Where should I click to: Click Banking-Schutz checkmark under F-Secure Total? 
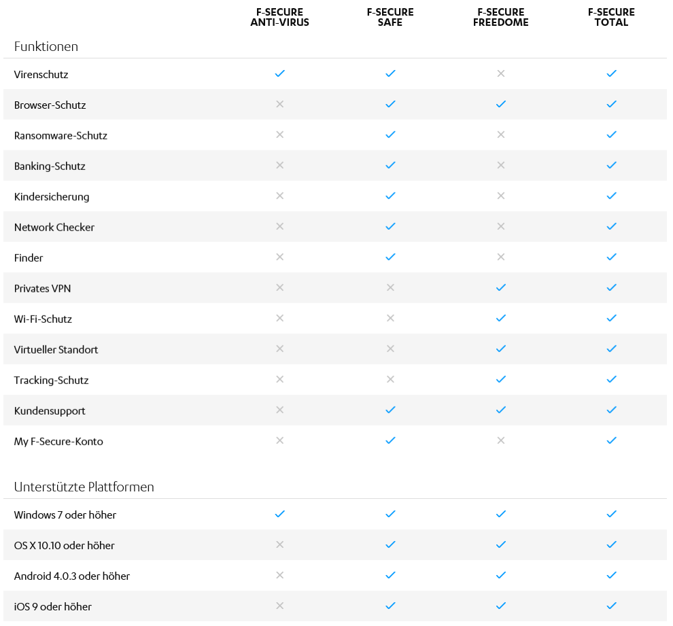611,165
